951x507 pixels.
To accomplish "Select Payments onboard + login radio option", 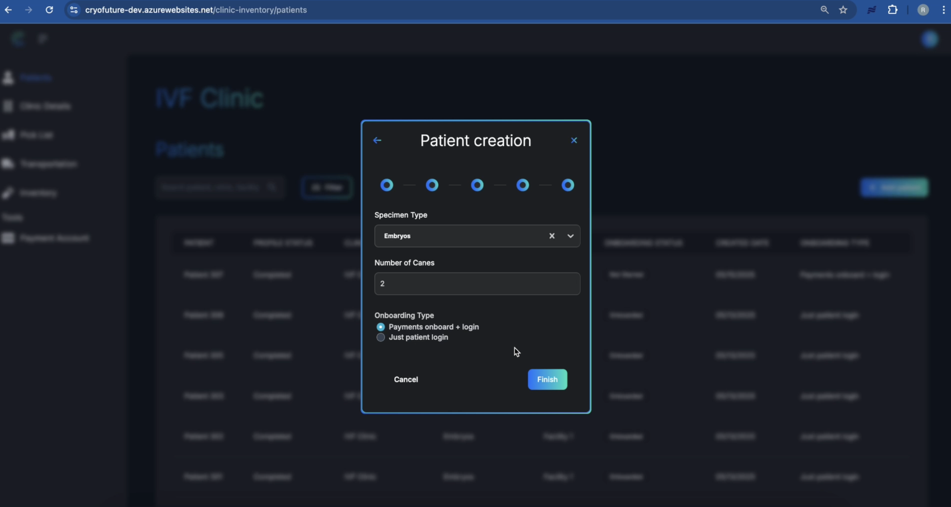I will (x=381, y=327).
